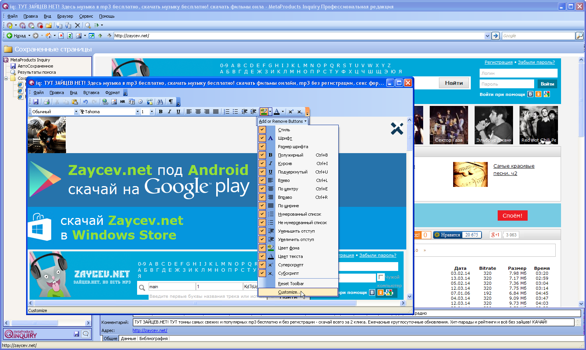Click the Войти login button
Screen dimensions: 586x350
click(x=547, y=84)
